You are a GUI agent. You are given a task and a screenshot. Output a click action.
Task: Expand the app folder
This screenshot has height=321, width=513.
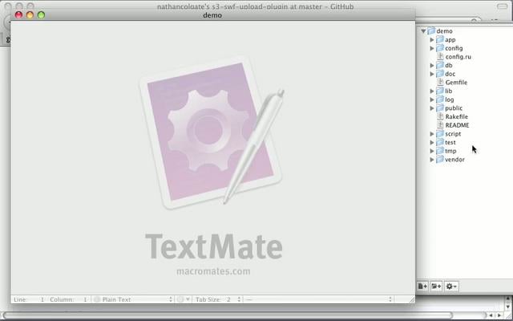coord(432,39)
